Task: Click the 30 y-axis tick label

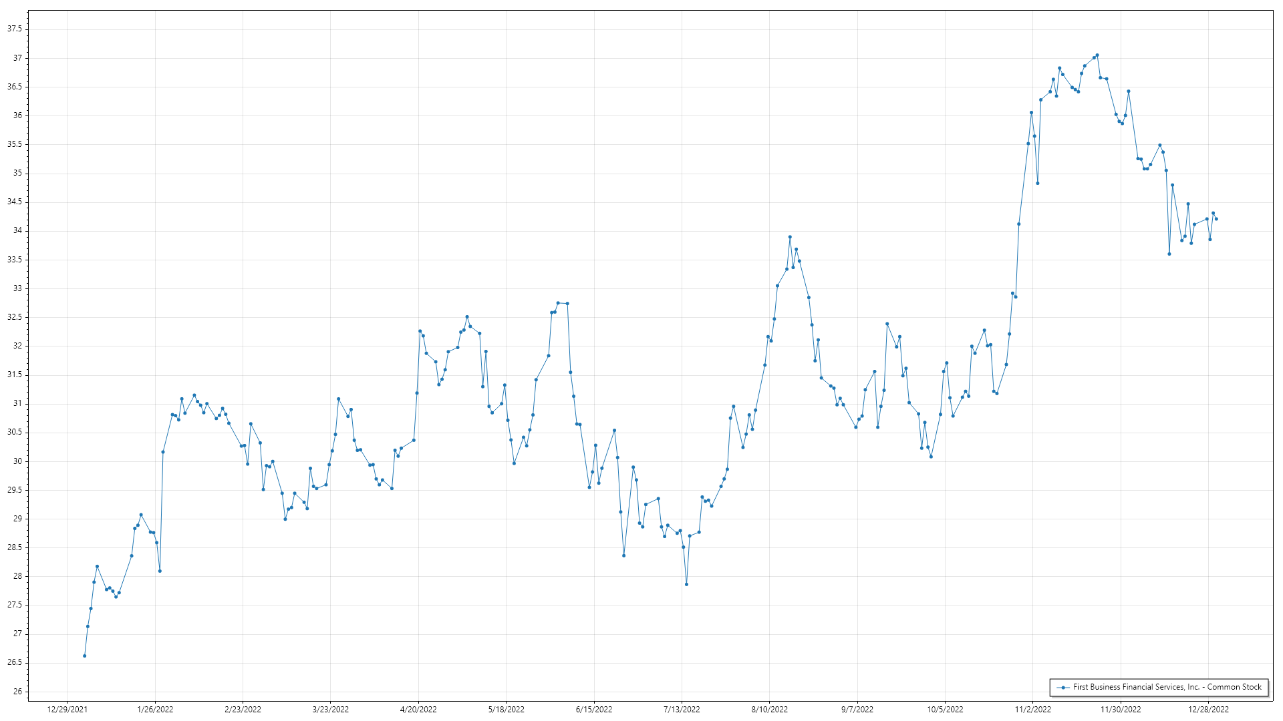Action: pyautogui.click(x=17, y=461)
